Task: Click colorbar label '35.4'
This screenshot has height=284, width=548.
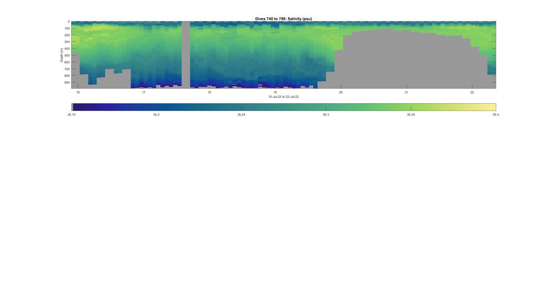Action: click(495, 115)
